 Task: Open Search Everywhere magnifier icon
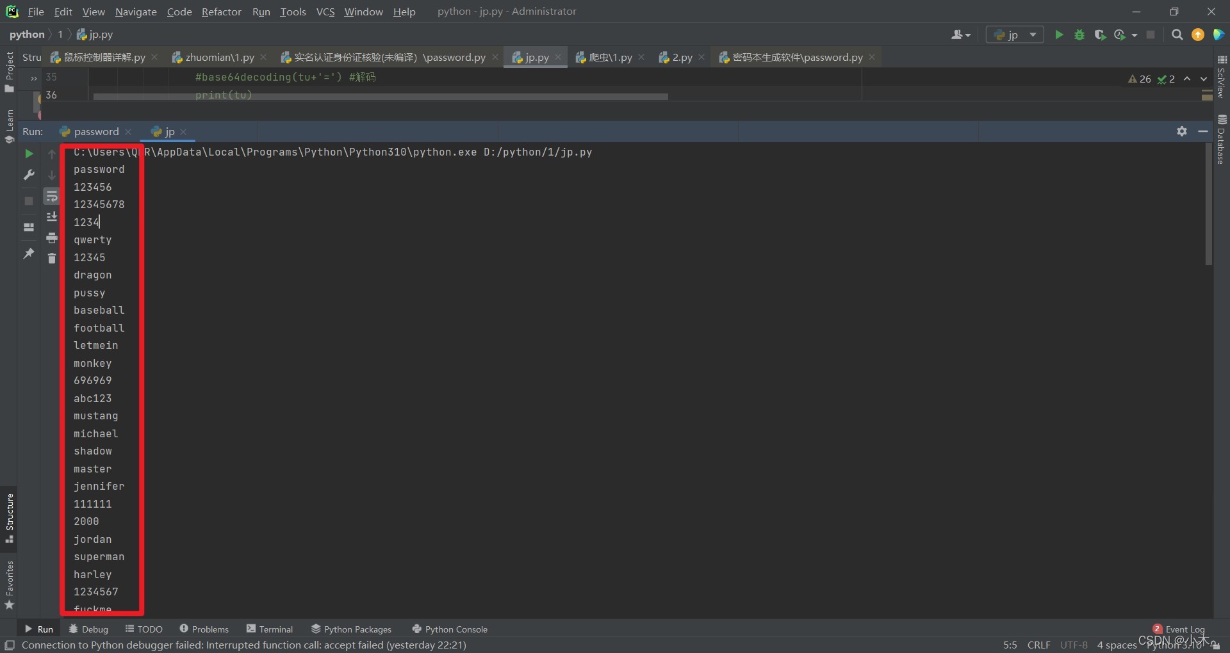[x=1177, y=35]
